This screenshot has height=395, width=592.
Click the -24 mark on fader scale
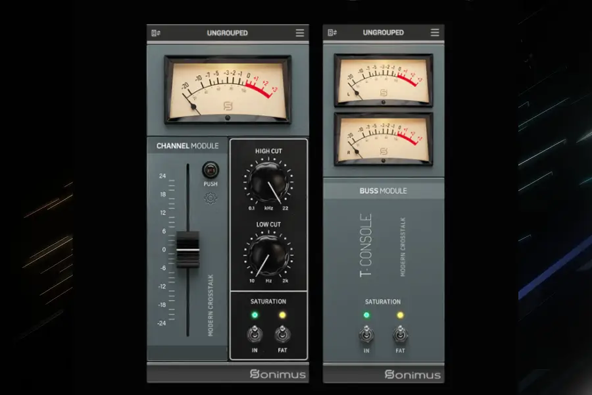tap(162, 323)
